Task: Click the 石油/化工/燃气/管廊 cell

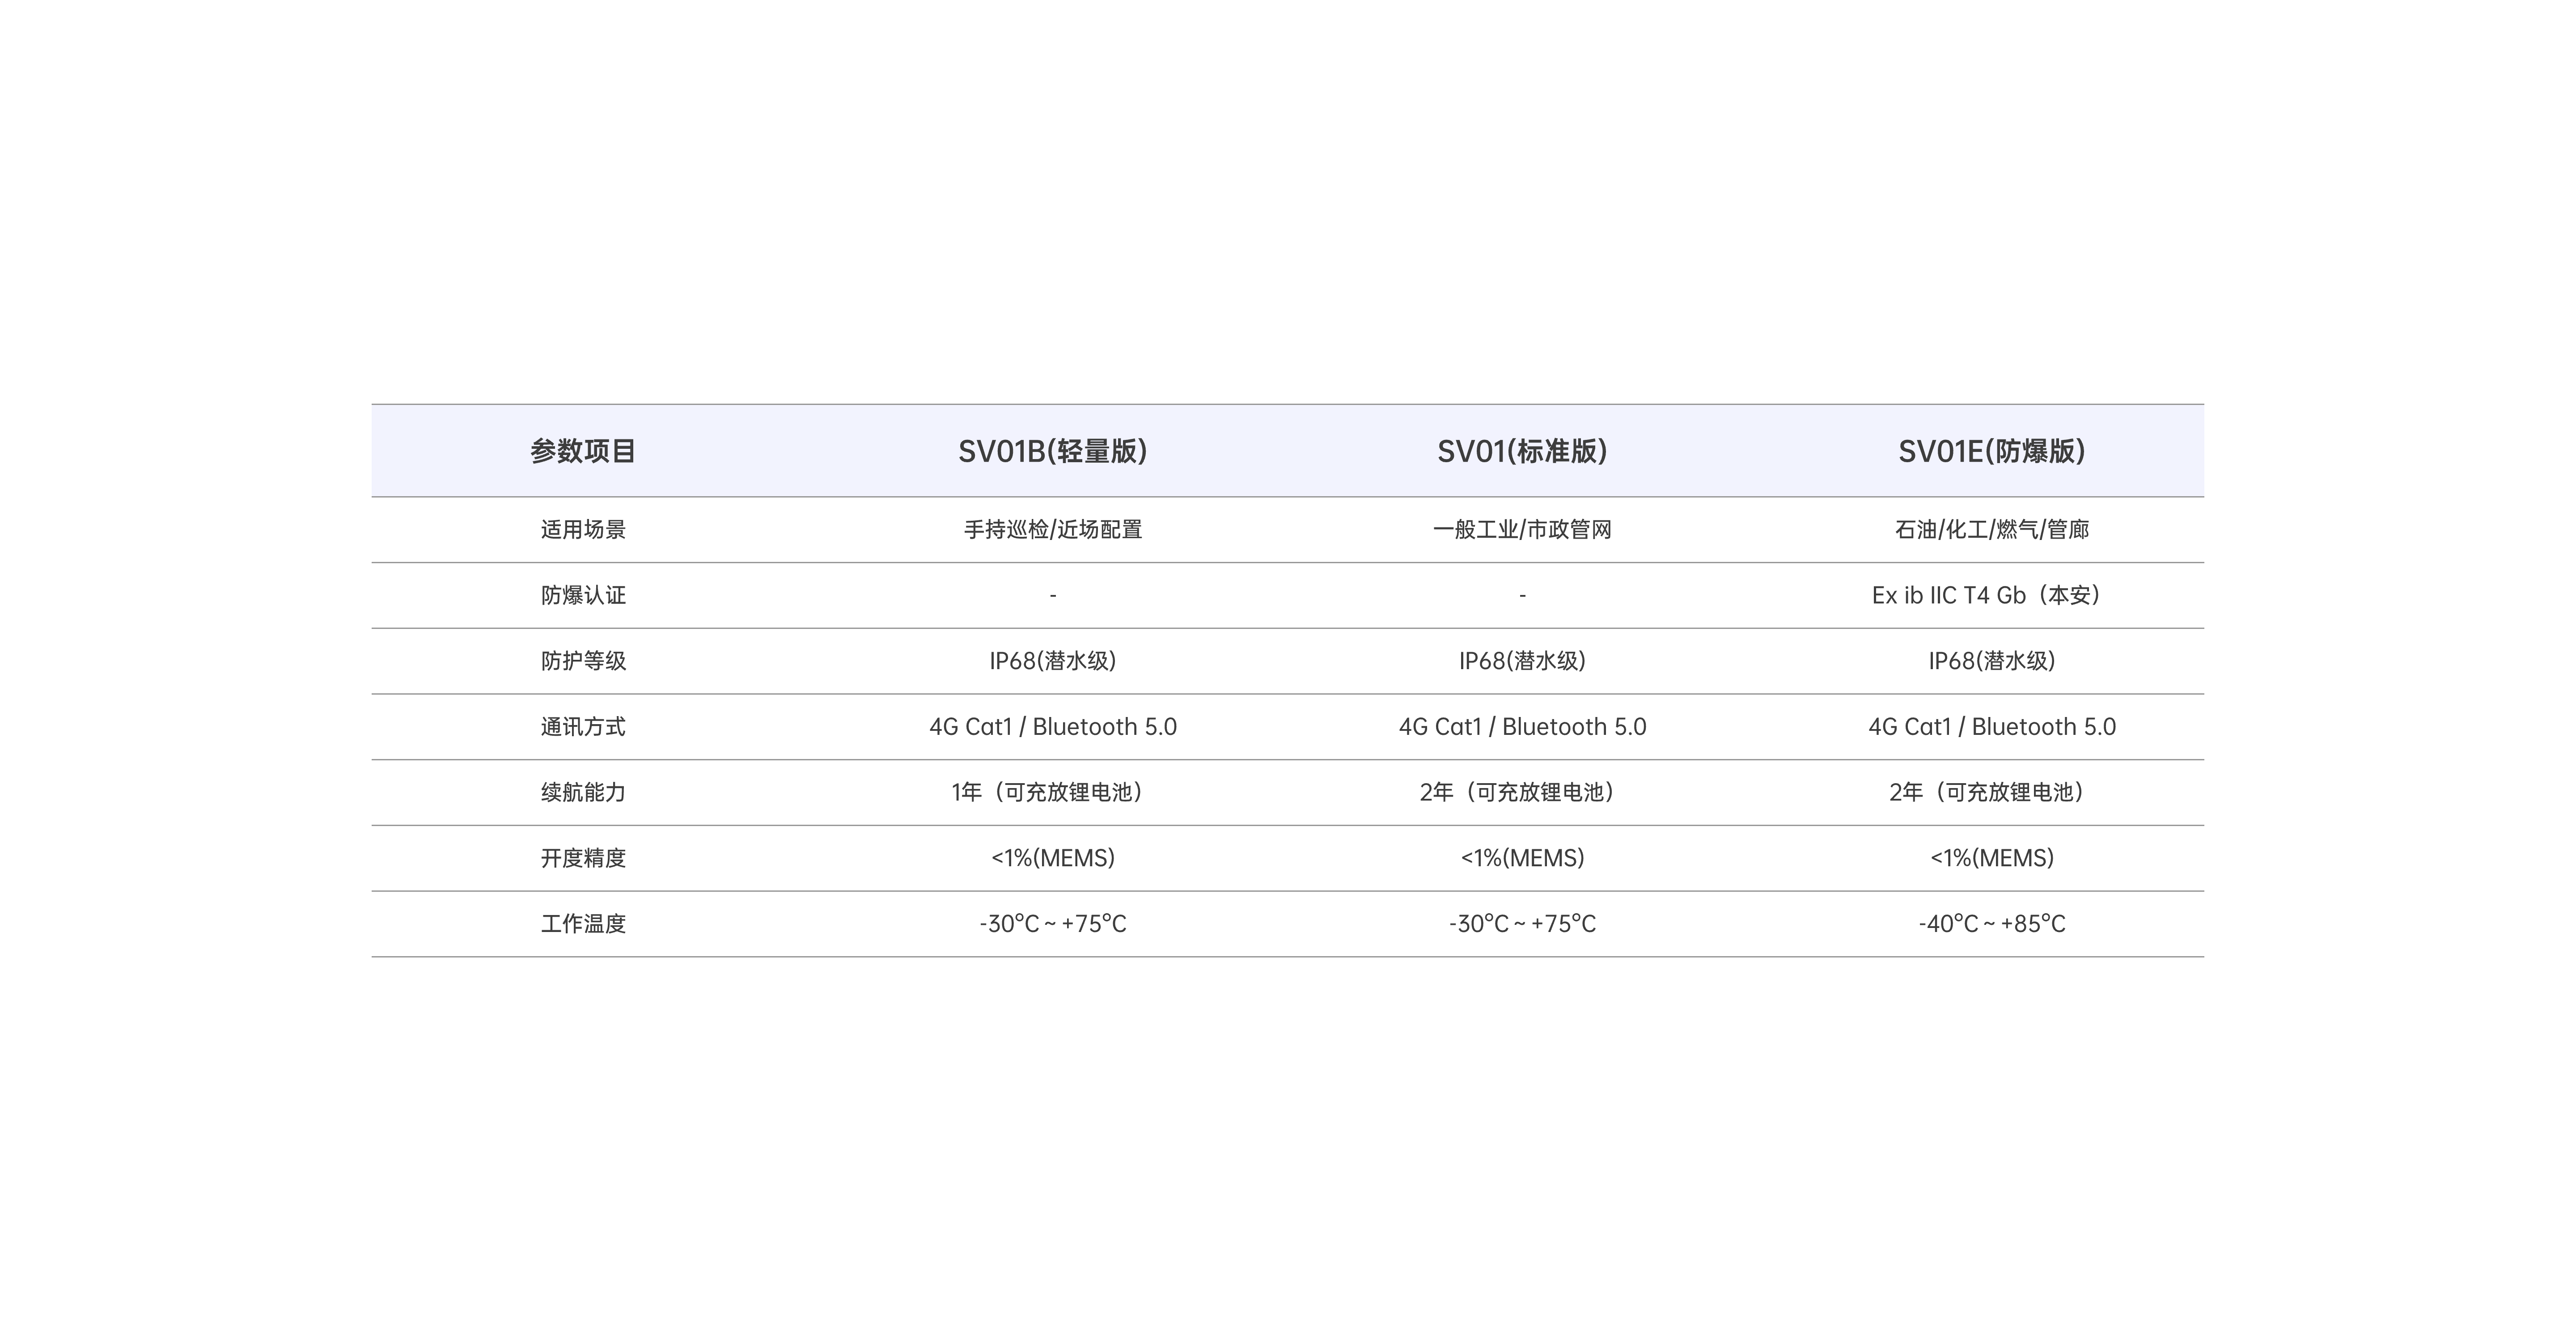Action: click(1991, 530)
